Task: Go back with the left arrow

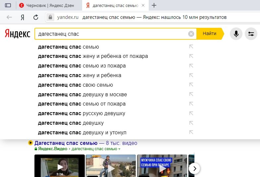Action: (9, 17)
